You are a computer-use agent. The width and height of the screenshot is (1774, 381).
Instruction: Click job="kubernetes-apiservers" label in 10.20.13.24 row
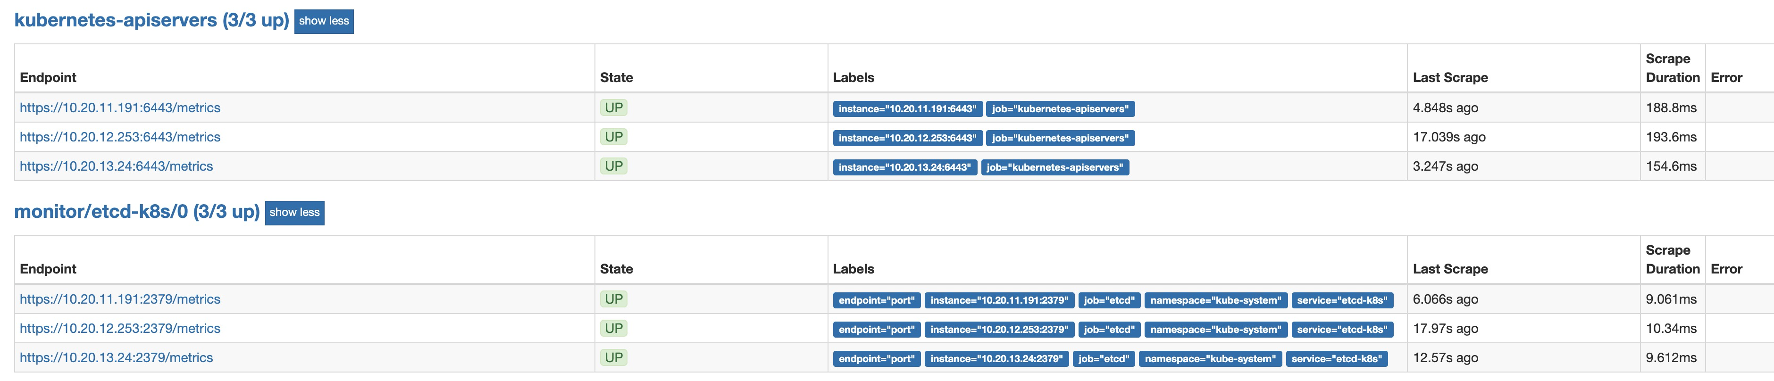pos(1055,167)
